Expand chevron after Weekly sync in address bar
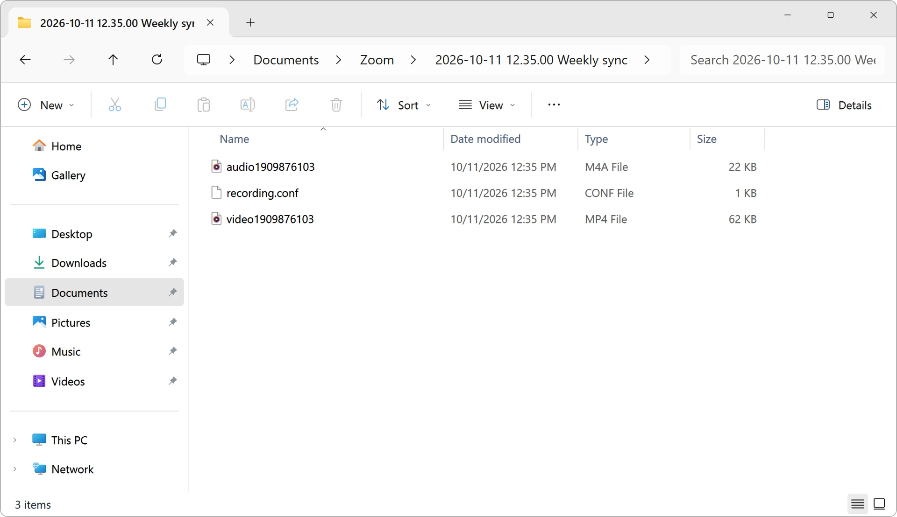This screenshot has width=897, height=517. pos(647,60)
